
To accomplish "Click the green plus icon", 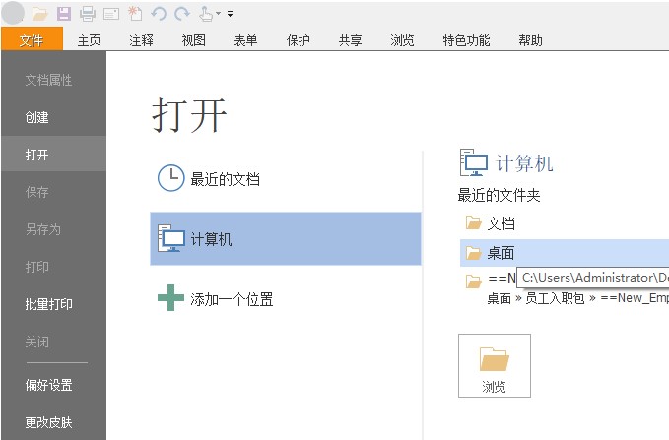I will pyautogui.click(x=170, y=297).
